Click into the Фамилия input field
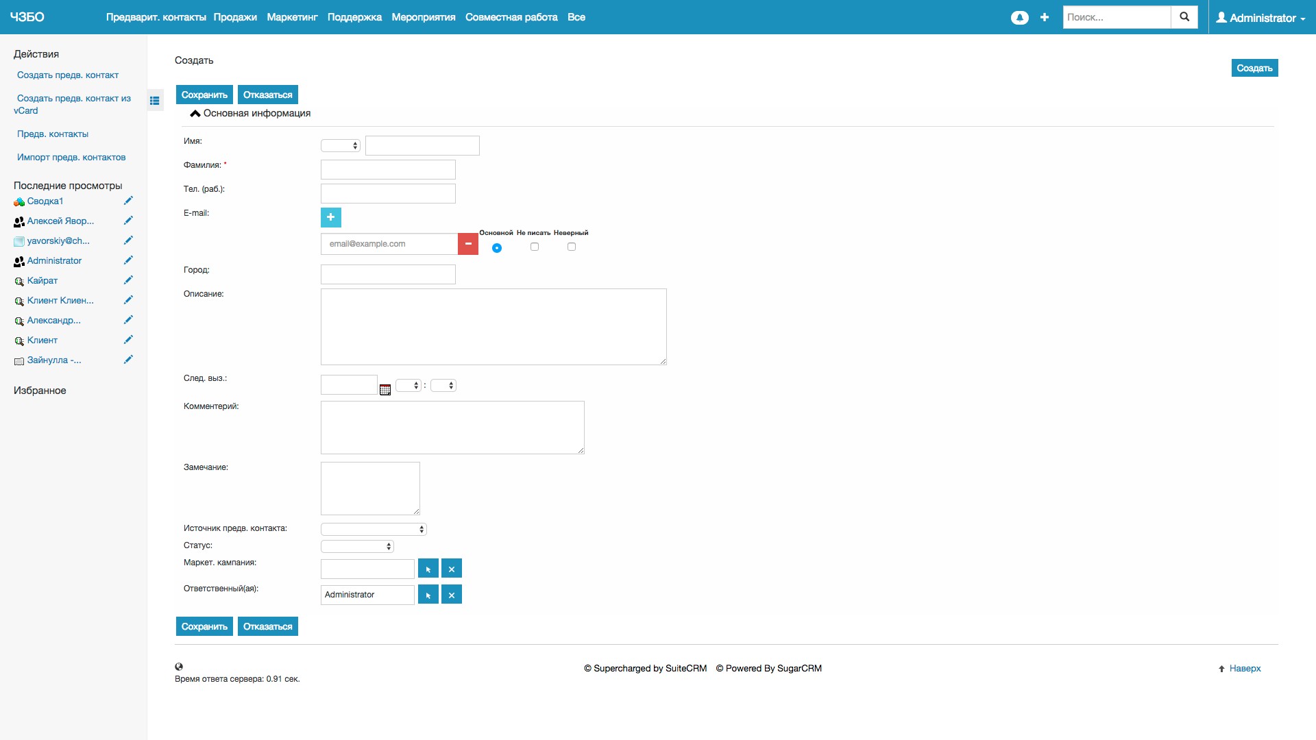1316x740 pixels. point(388,169)
